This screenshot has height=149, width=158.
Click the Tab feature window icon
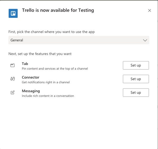12,65
